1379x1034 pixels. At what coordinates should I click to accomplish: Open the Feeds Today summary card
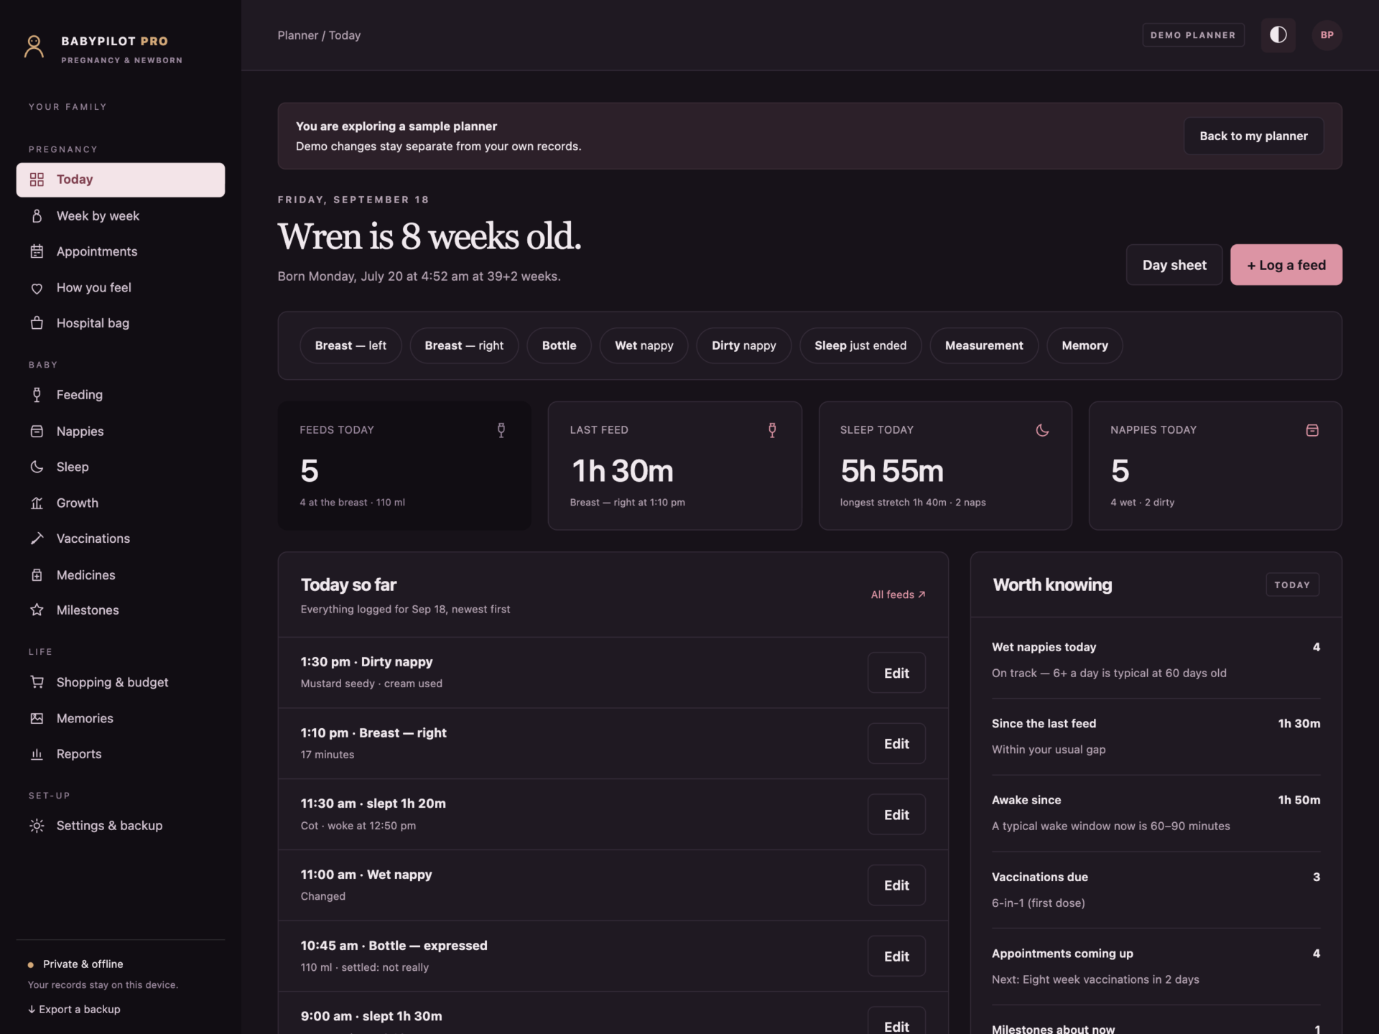[404, 465]
